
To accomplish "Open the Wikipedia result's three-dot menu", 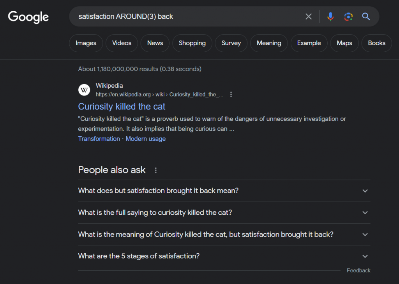I will pos(231,94).
